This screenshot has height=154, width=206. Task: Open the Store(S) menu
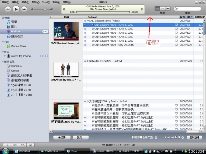pos(46,2)
